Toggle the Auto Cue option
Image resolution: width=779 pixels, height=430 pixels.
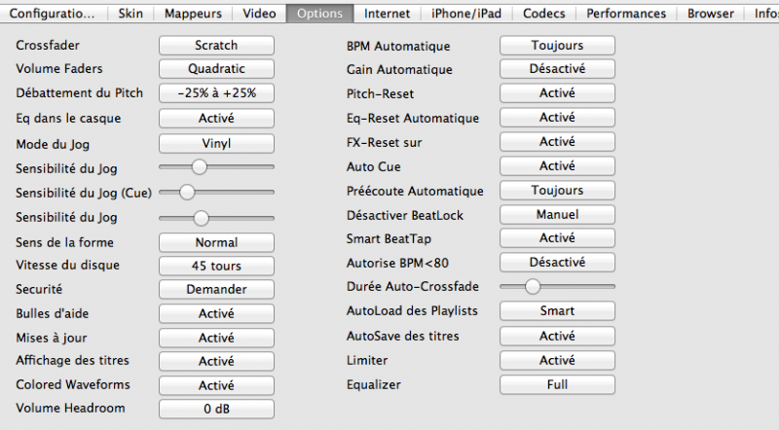point(557,166)
